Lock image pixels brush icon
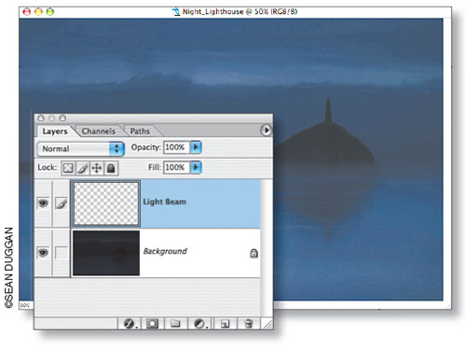 [x=82, y=168]
